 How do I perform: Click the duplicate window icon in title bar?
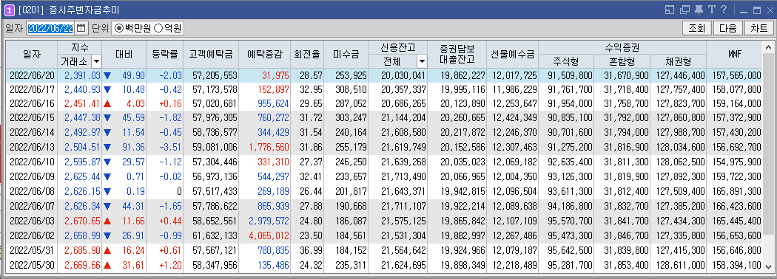[684, 10]
